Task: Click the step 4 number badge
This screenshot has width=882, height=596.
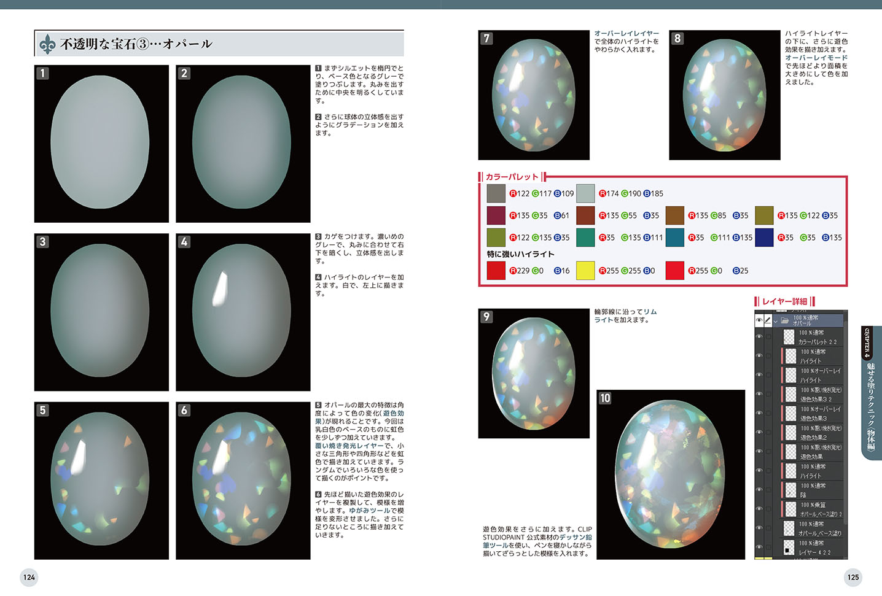Action: [184, 242]
